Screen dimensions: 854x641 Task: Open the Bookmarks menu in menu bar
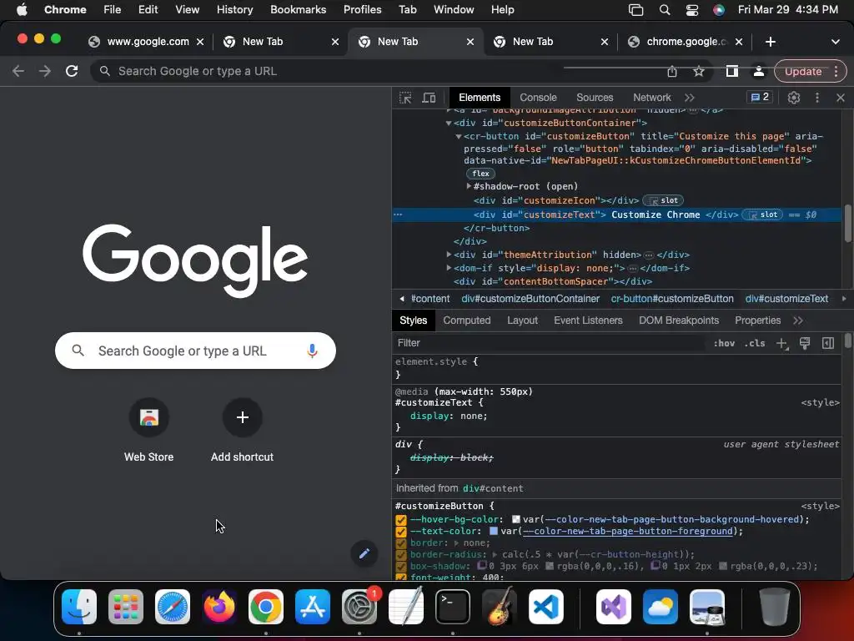tap(298, 10)
